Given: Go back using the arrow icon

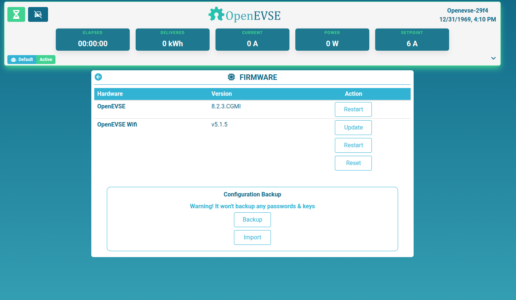Looking at the screenshot, I should (x=98, y=77).
